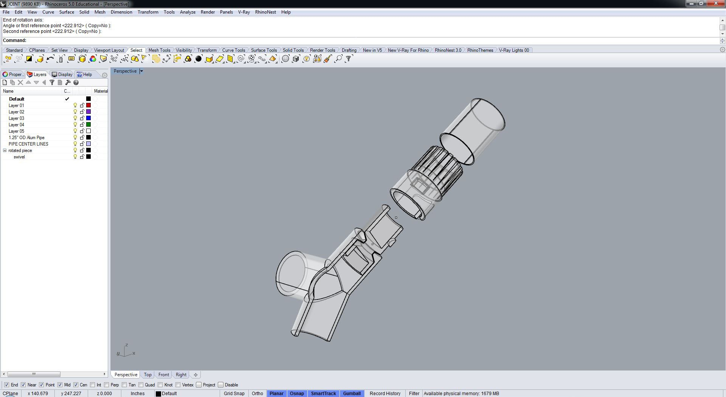
Task: Click the Layers panel help question mark icon
Action: [76, 82]
